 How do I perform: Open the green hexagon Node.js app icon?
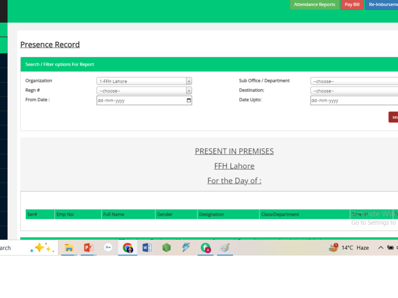pos(166,248)
